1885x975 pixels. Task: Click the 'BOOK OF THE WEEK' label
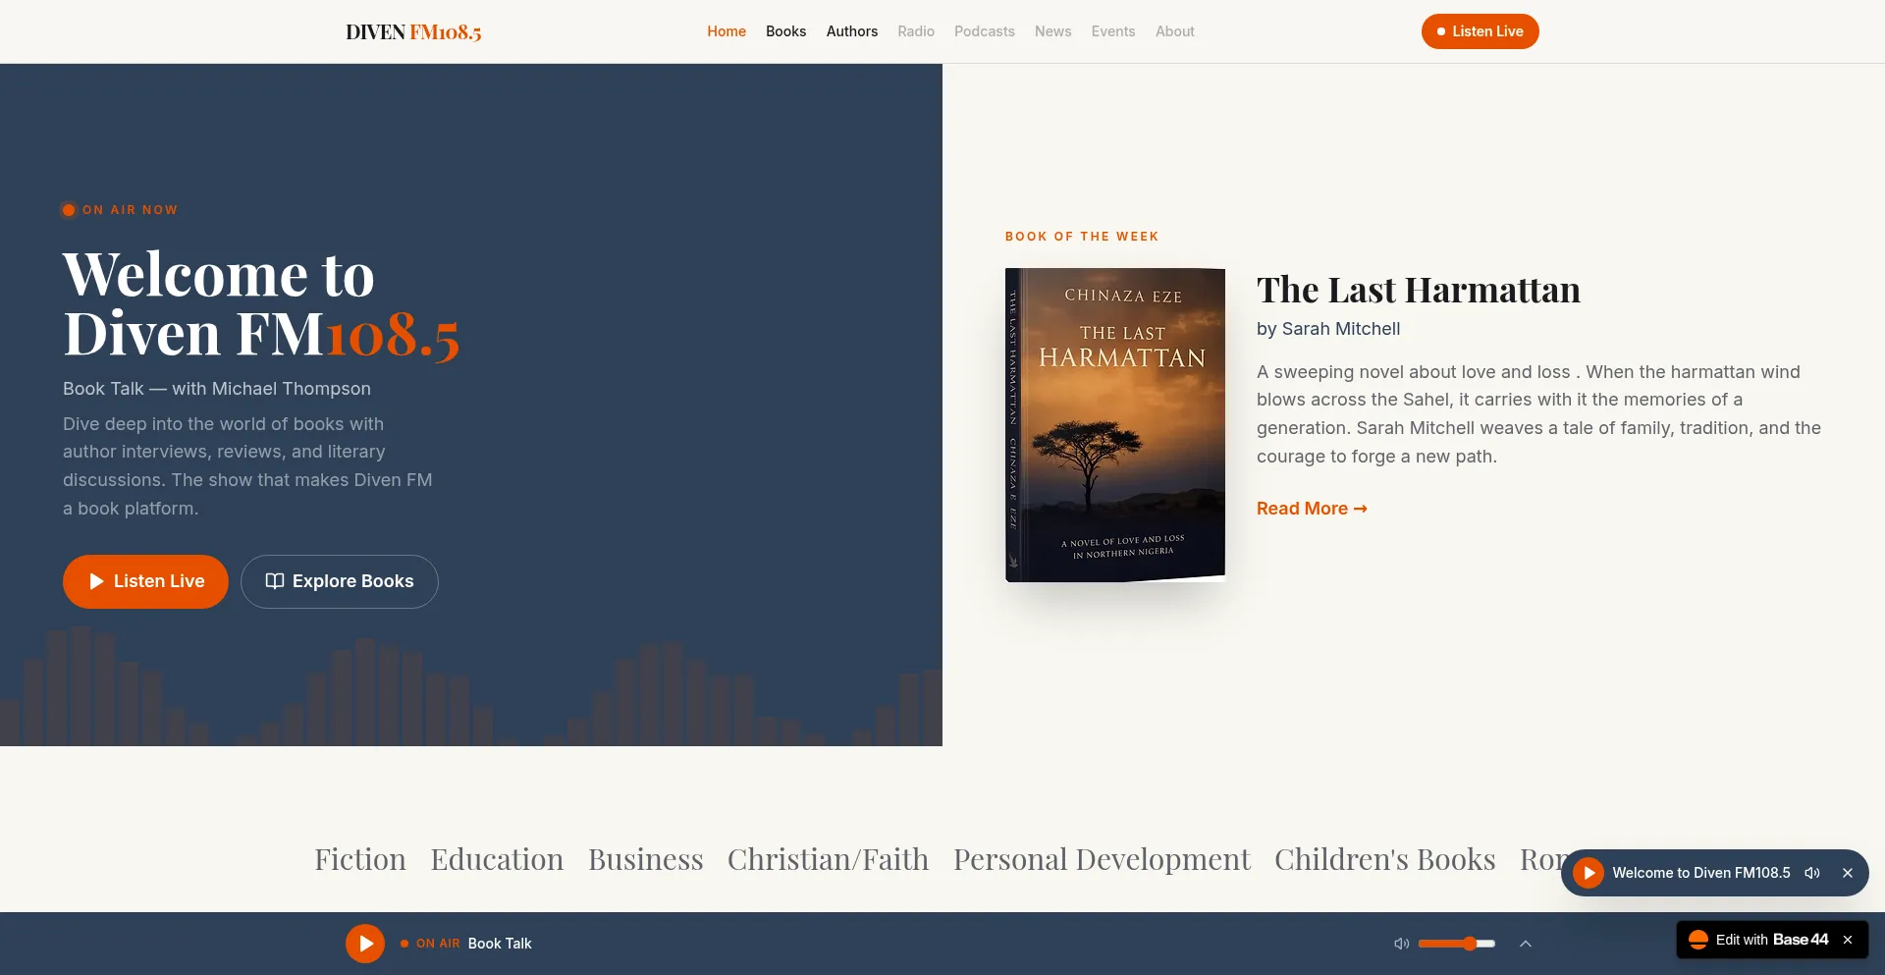point(1082,237)
